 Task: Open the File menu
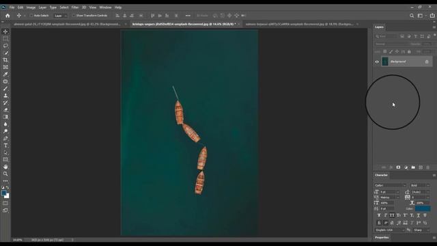[x=12, y=8]
